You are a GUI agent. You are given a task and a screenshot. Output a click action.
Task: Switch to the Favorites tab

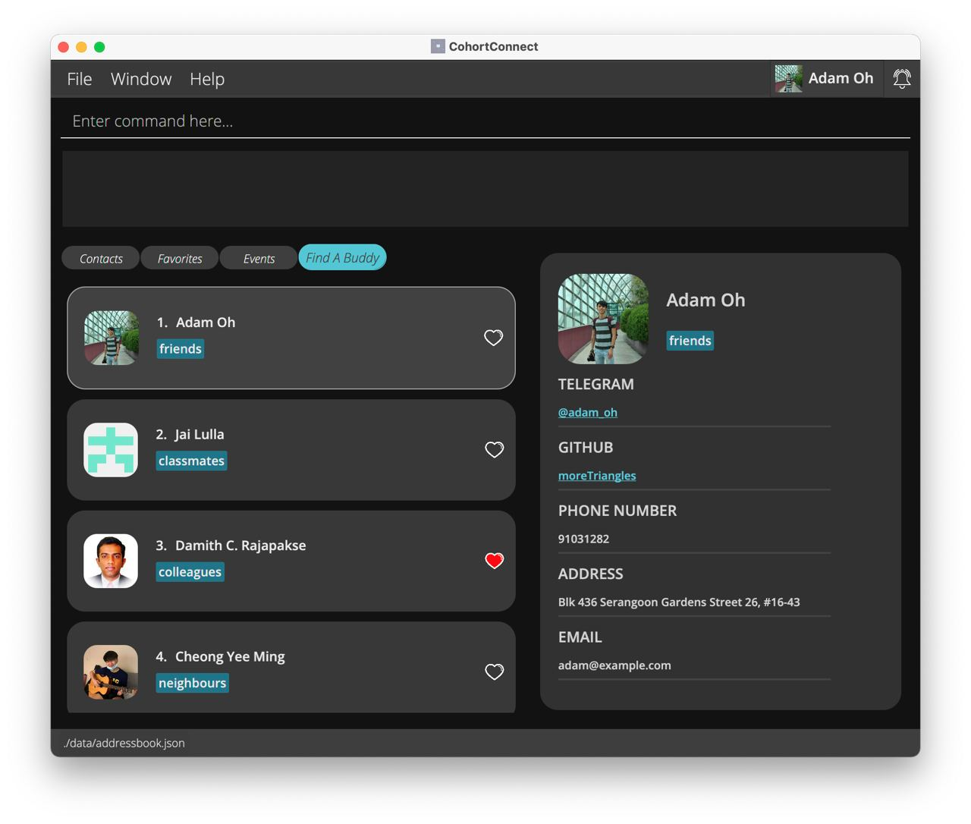(180, 259)
